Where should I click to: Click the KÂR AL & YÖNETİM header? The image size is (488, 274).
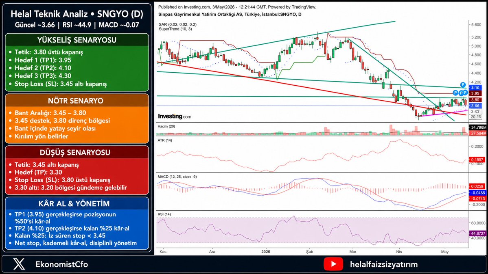74,204
